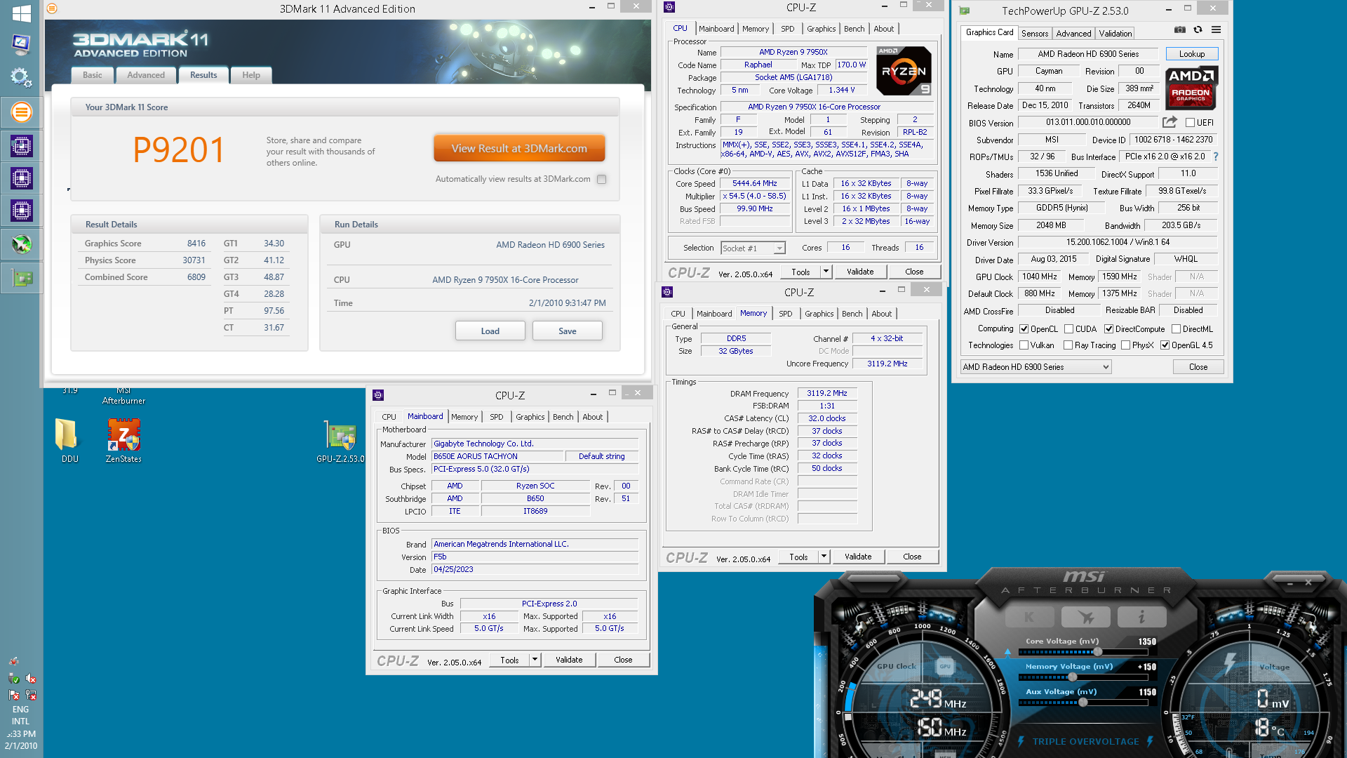1347x758 pixels.
Task: Click the Aux Voltage slider handle
Action: (x=1083, y=703)
